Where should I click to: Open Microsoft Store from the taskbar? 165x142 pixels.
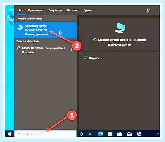tap(120, 134)
